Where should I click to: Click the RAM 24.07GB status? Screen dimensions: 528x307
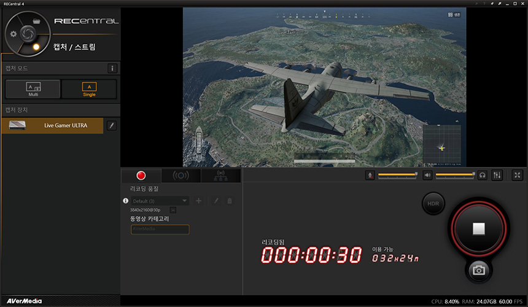(x=479, y=301)
